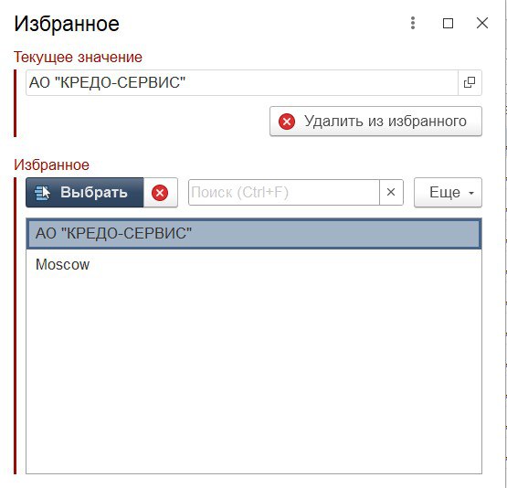Click the Текущее значение field with АО "КРЕДО-СЕРВИС"
This screenshot has width=507, height=488.
pos(242,83)
